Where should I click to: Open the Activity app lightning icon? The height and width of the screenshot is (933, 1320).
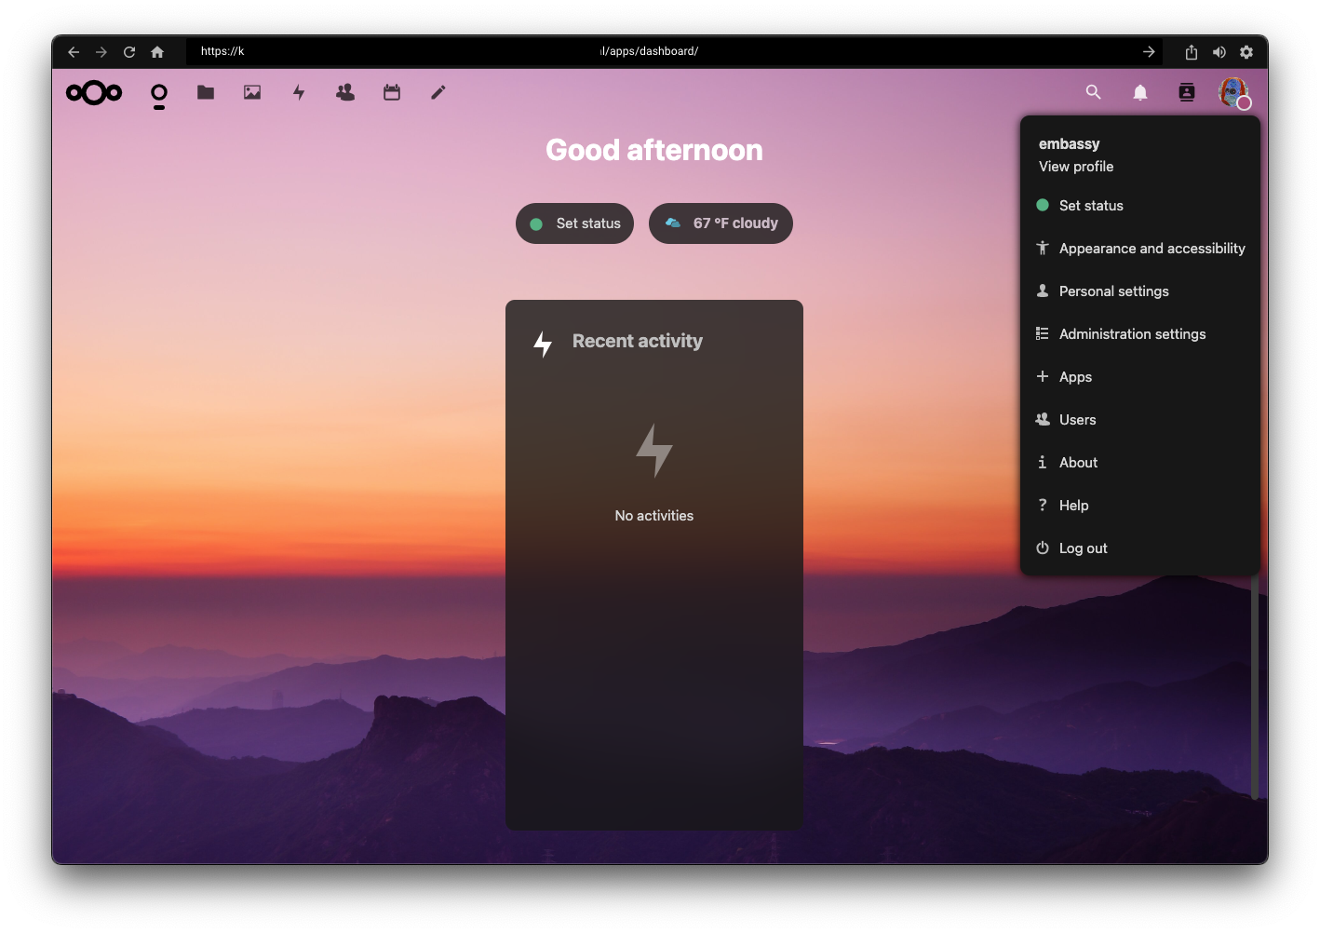coord(298,92)
